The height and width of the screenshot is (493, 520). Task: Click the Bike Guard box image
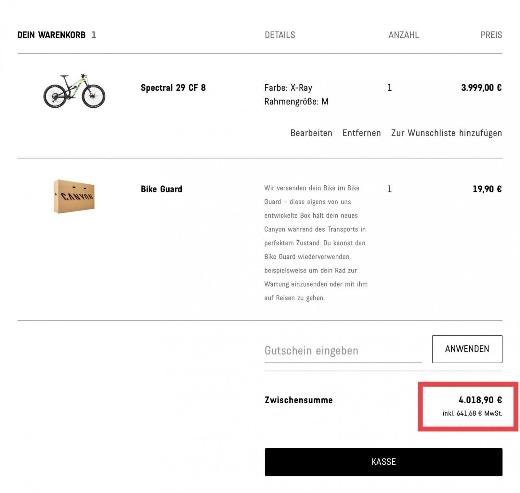click(x=74, y=196)
